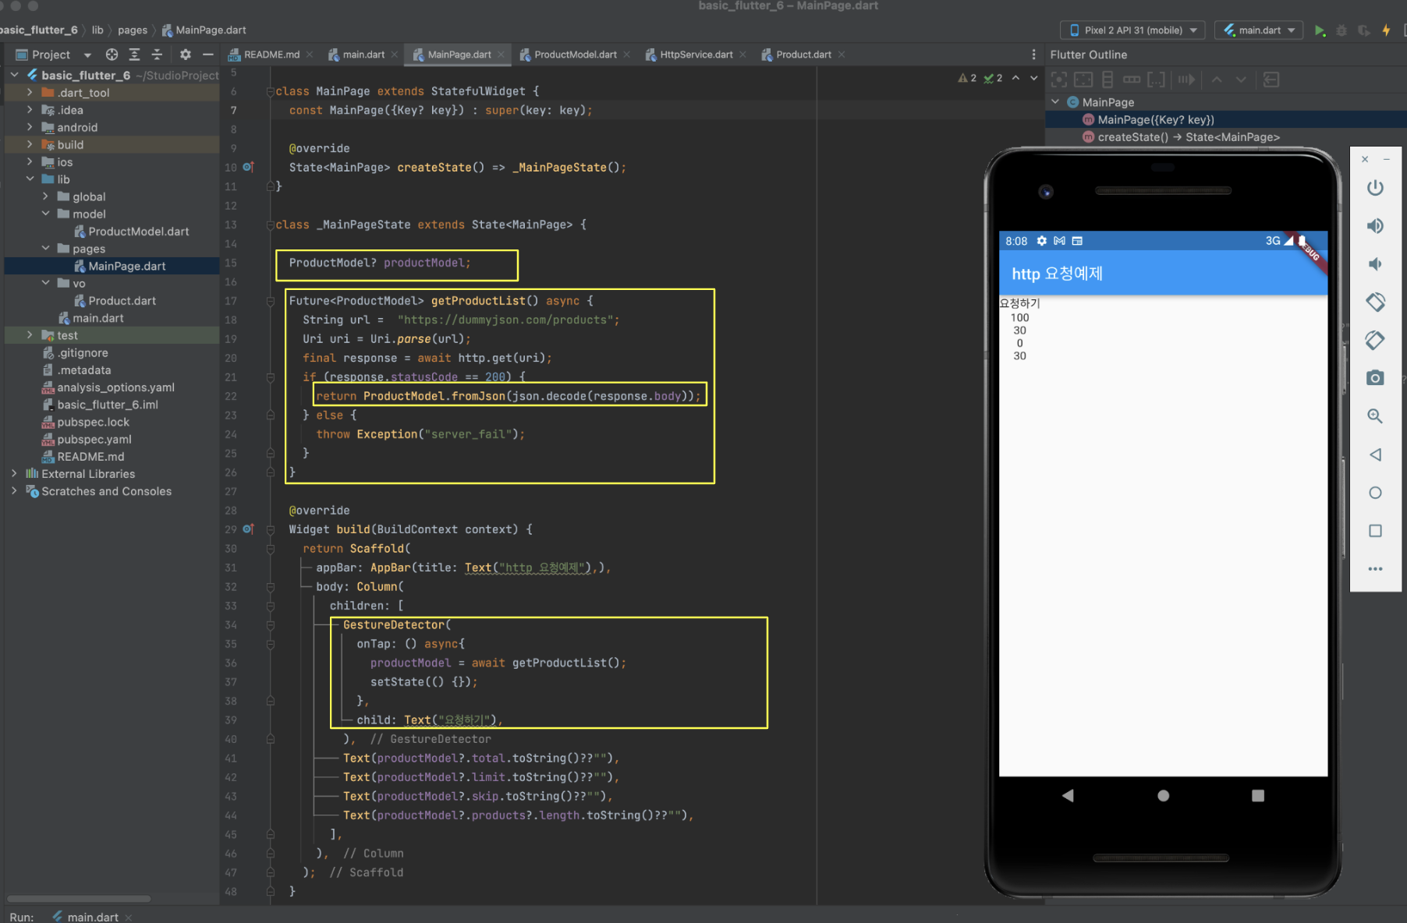Open editor tabs more options menu
This screenshot has height=923, width=1407.
click(1033, 55)
